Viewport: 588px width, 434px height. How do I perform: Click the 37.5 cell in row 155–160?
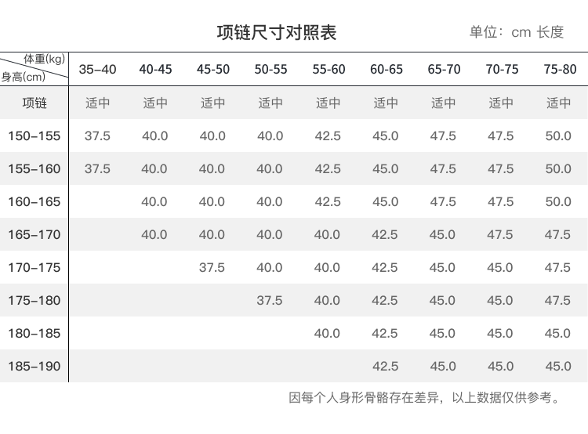97,169
